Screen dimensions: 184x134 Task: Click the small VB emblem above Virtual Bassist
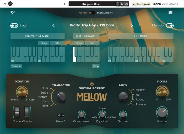coord(92,84)
